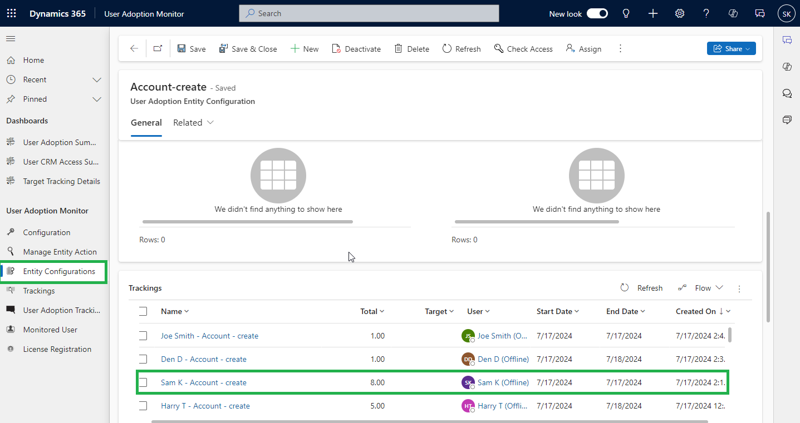Open record in new window icon
The height and width of the screenshot is (423, 800).
coord(158,49)
